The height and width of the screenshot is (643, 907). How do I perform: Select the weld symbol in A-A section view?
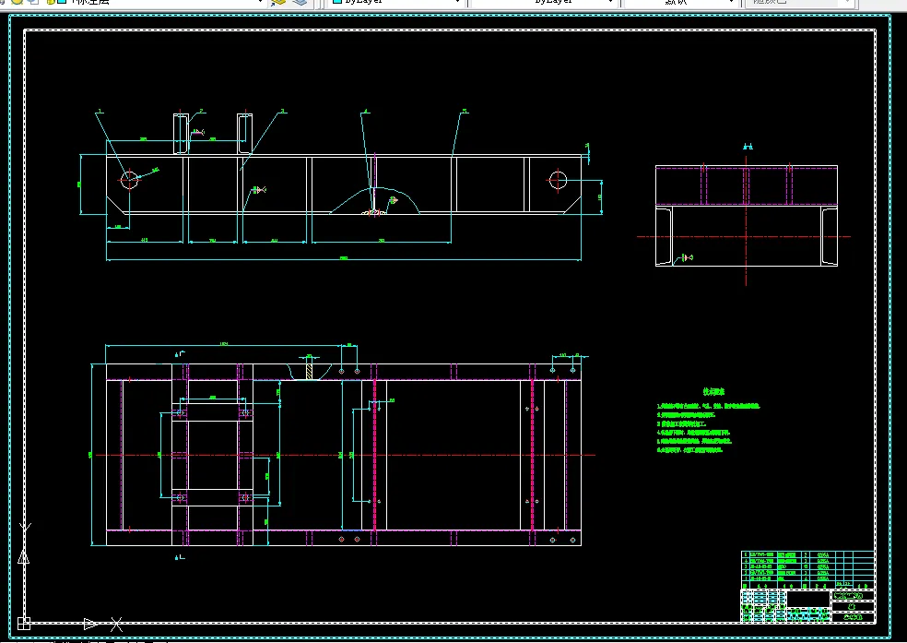688,257
